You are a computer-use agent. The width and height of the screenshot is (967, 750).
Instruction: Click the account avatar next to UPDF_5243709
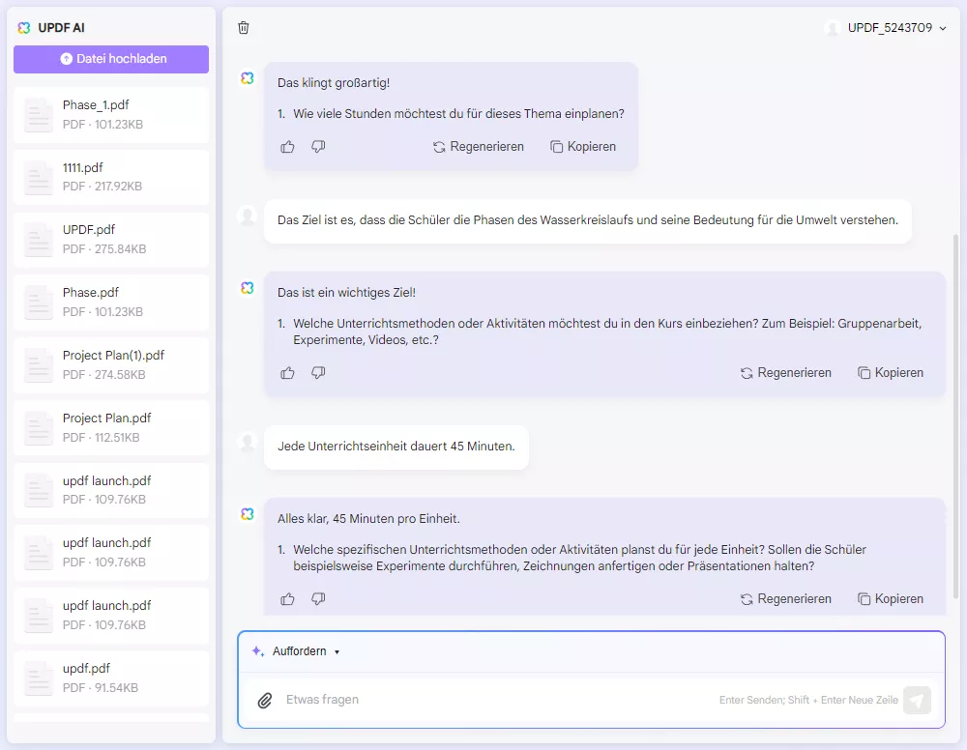pos(833,28)
